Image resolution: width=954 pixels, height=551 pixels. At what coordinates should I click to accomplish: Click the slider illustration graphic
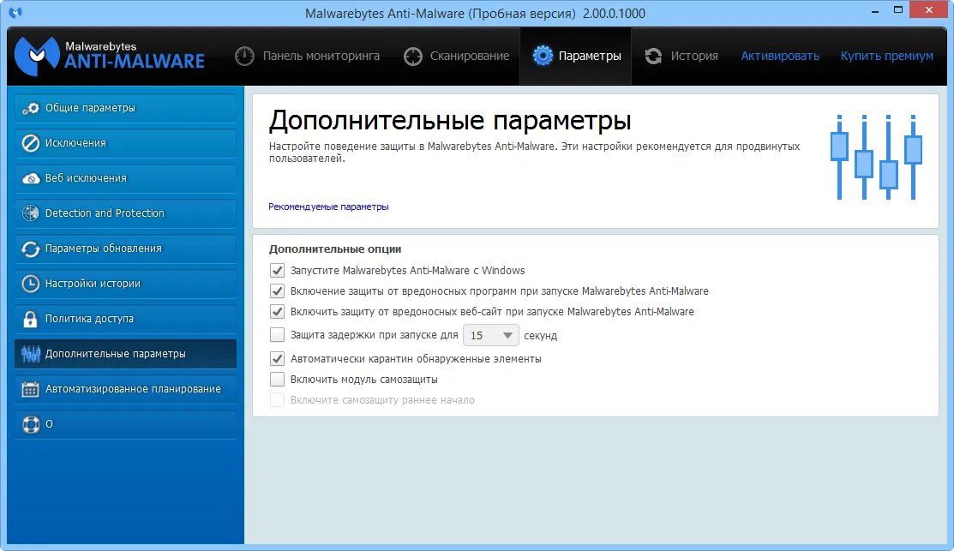pos(876,157)
